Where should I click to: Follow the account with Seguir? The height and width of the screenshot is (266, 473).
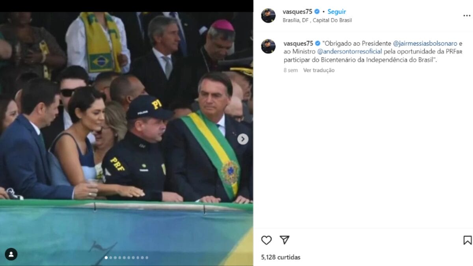(337, 12)
